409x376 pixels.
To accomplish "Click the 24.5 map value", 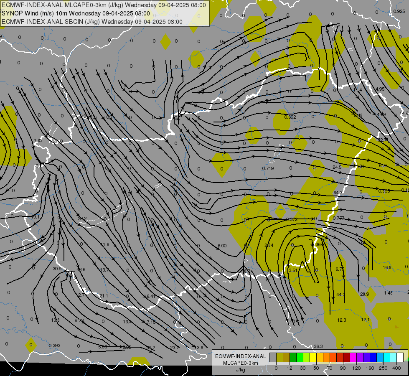I will (x=337, y=167).
